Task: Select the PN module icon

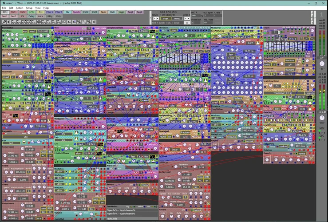Action: [x=59, y=22]
